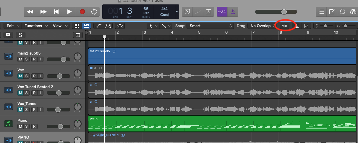
Task: Toggle Count-in 1234 button
Action: (x=222, y=12)
